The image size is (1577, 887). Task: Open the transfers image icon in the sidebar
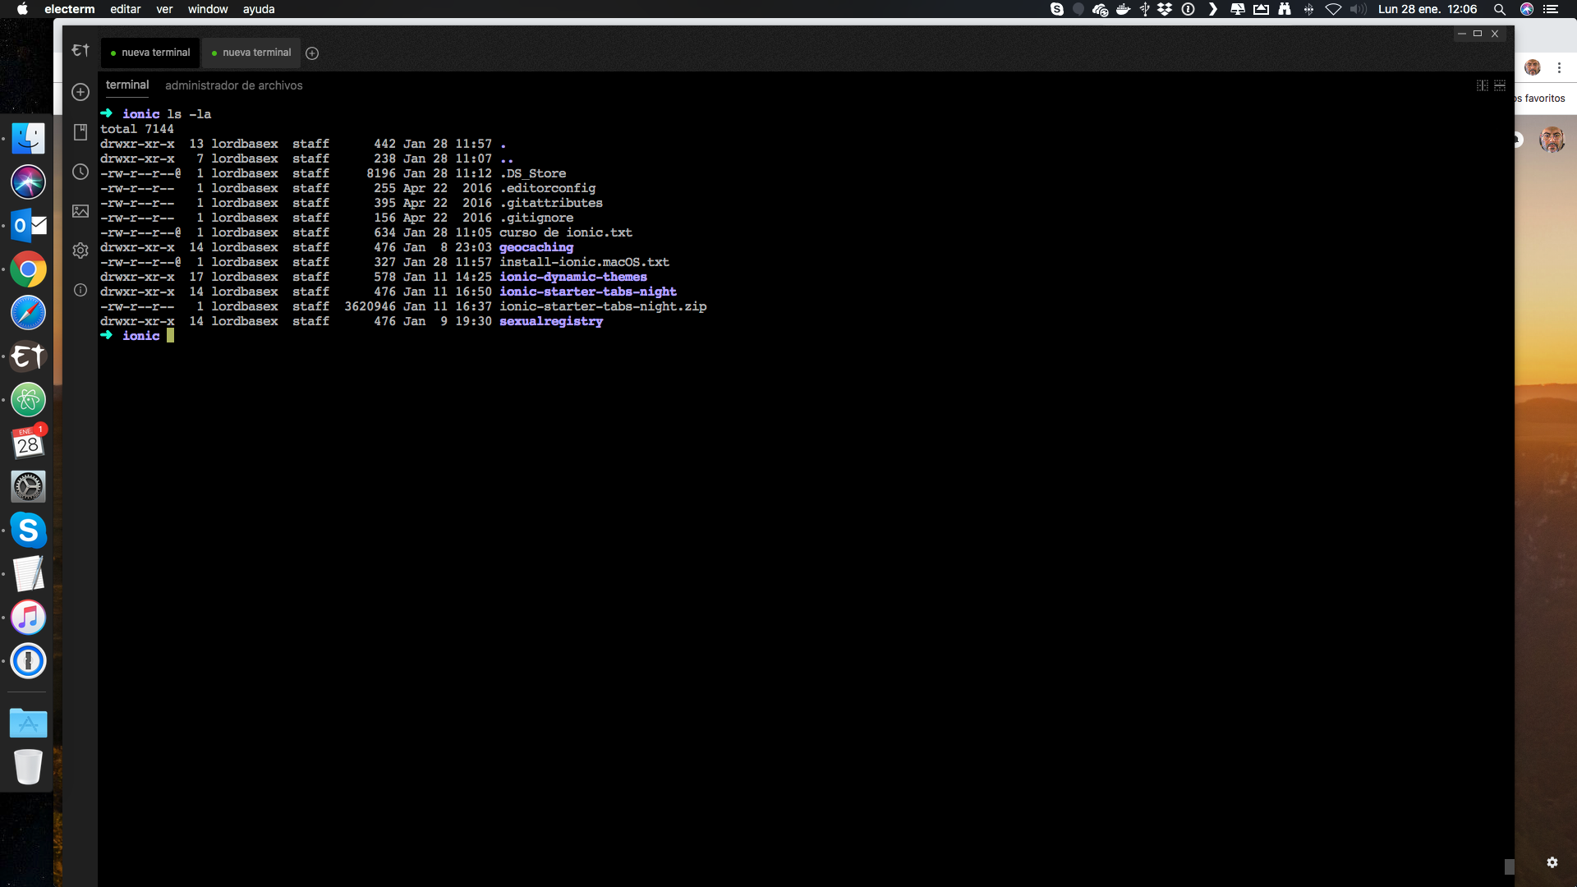pyautogui.click(x=80, y=211)
